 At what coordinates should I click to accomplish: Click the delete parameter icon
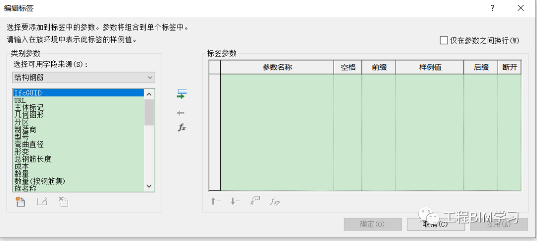[x=63, y=201]
